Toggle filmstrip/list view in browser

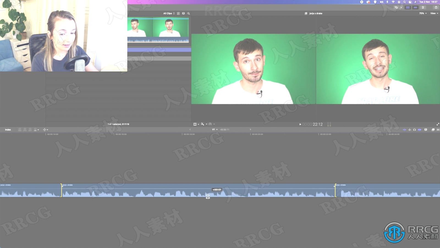183,13
